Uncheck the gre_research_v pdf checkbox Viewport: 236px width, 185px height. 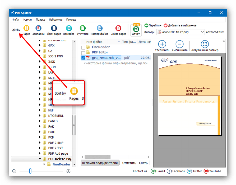coord(83,58)
